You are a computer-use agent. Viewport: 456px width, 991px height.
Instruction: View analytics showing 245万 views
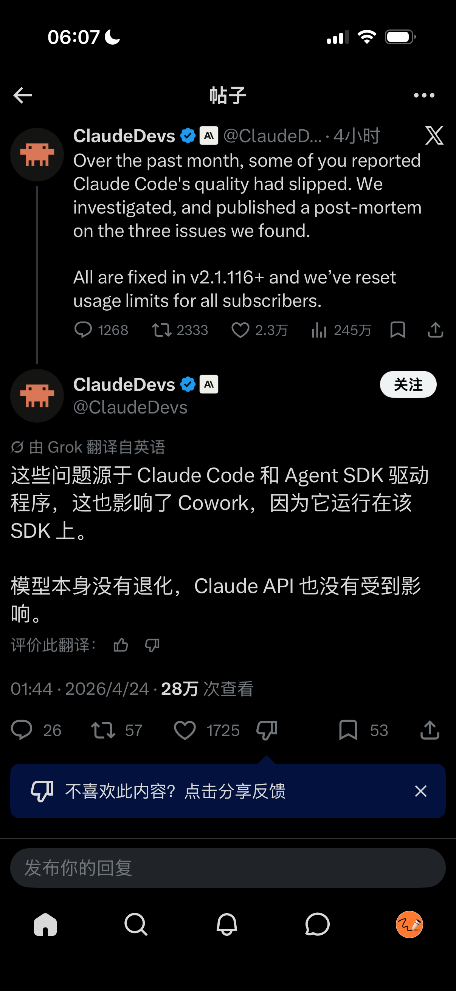[341, 330]
